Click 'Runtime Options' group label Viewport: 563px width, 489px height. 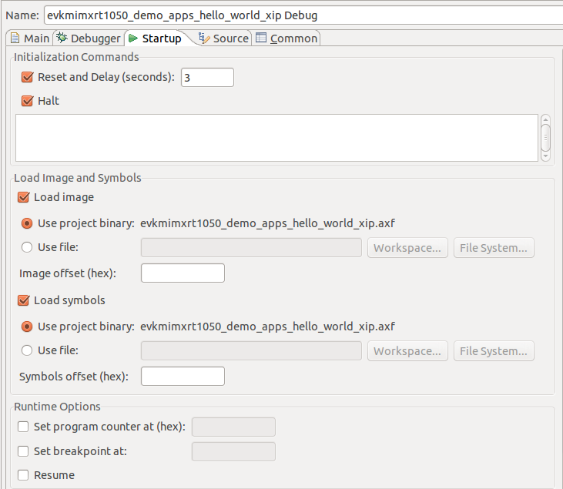57,407
